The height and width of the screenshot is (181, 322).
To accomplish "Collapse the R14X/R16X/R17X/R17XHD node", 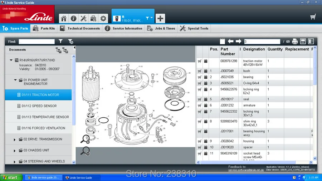I will click(11, 60).
